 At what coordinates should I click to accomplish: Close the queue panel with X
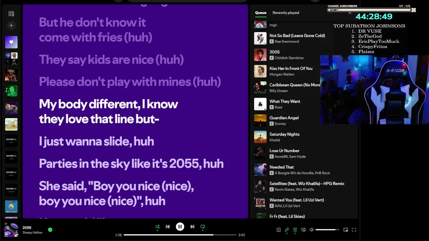point(350,13)
